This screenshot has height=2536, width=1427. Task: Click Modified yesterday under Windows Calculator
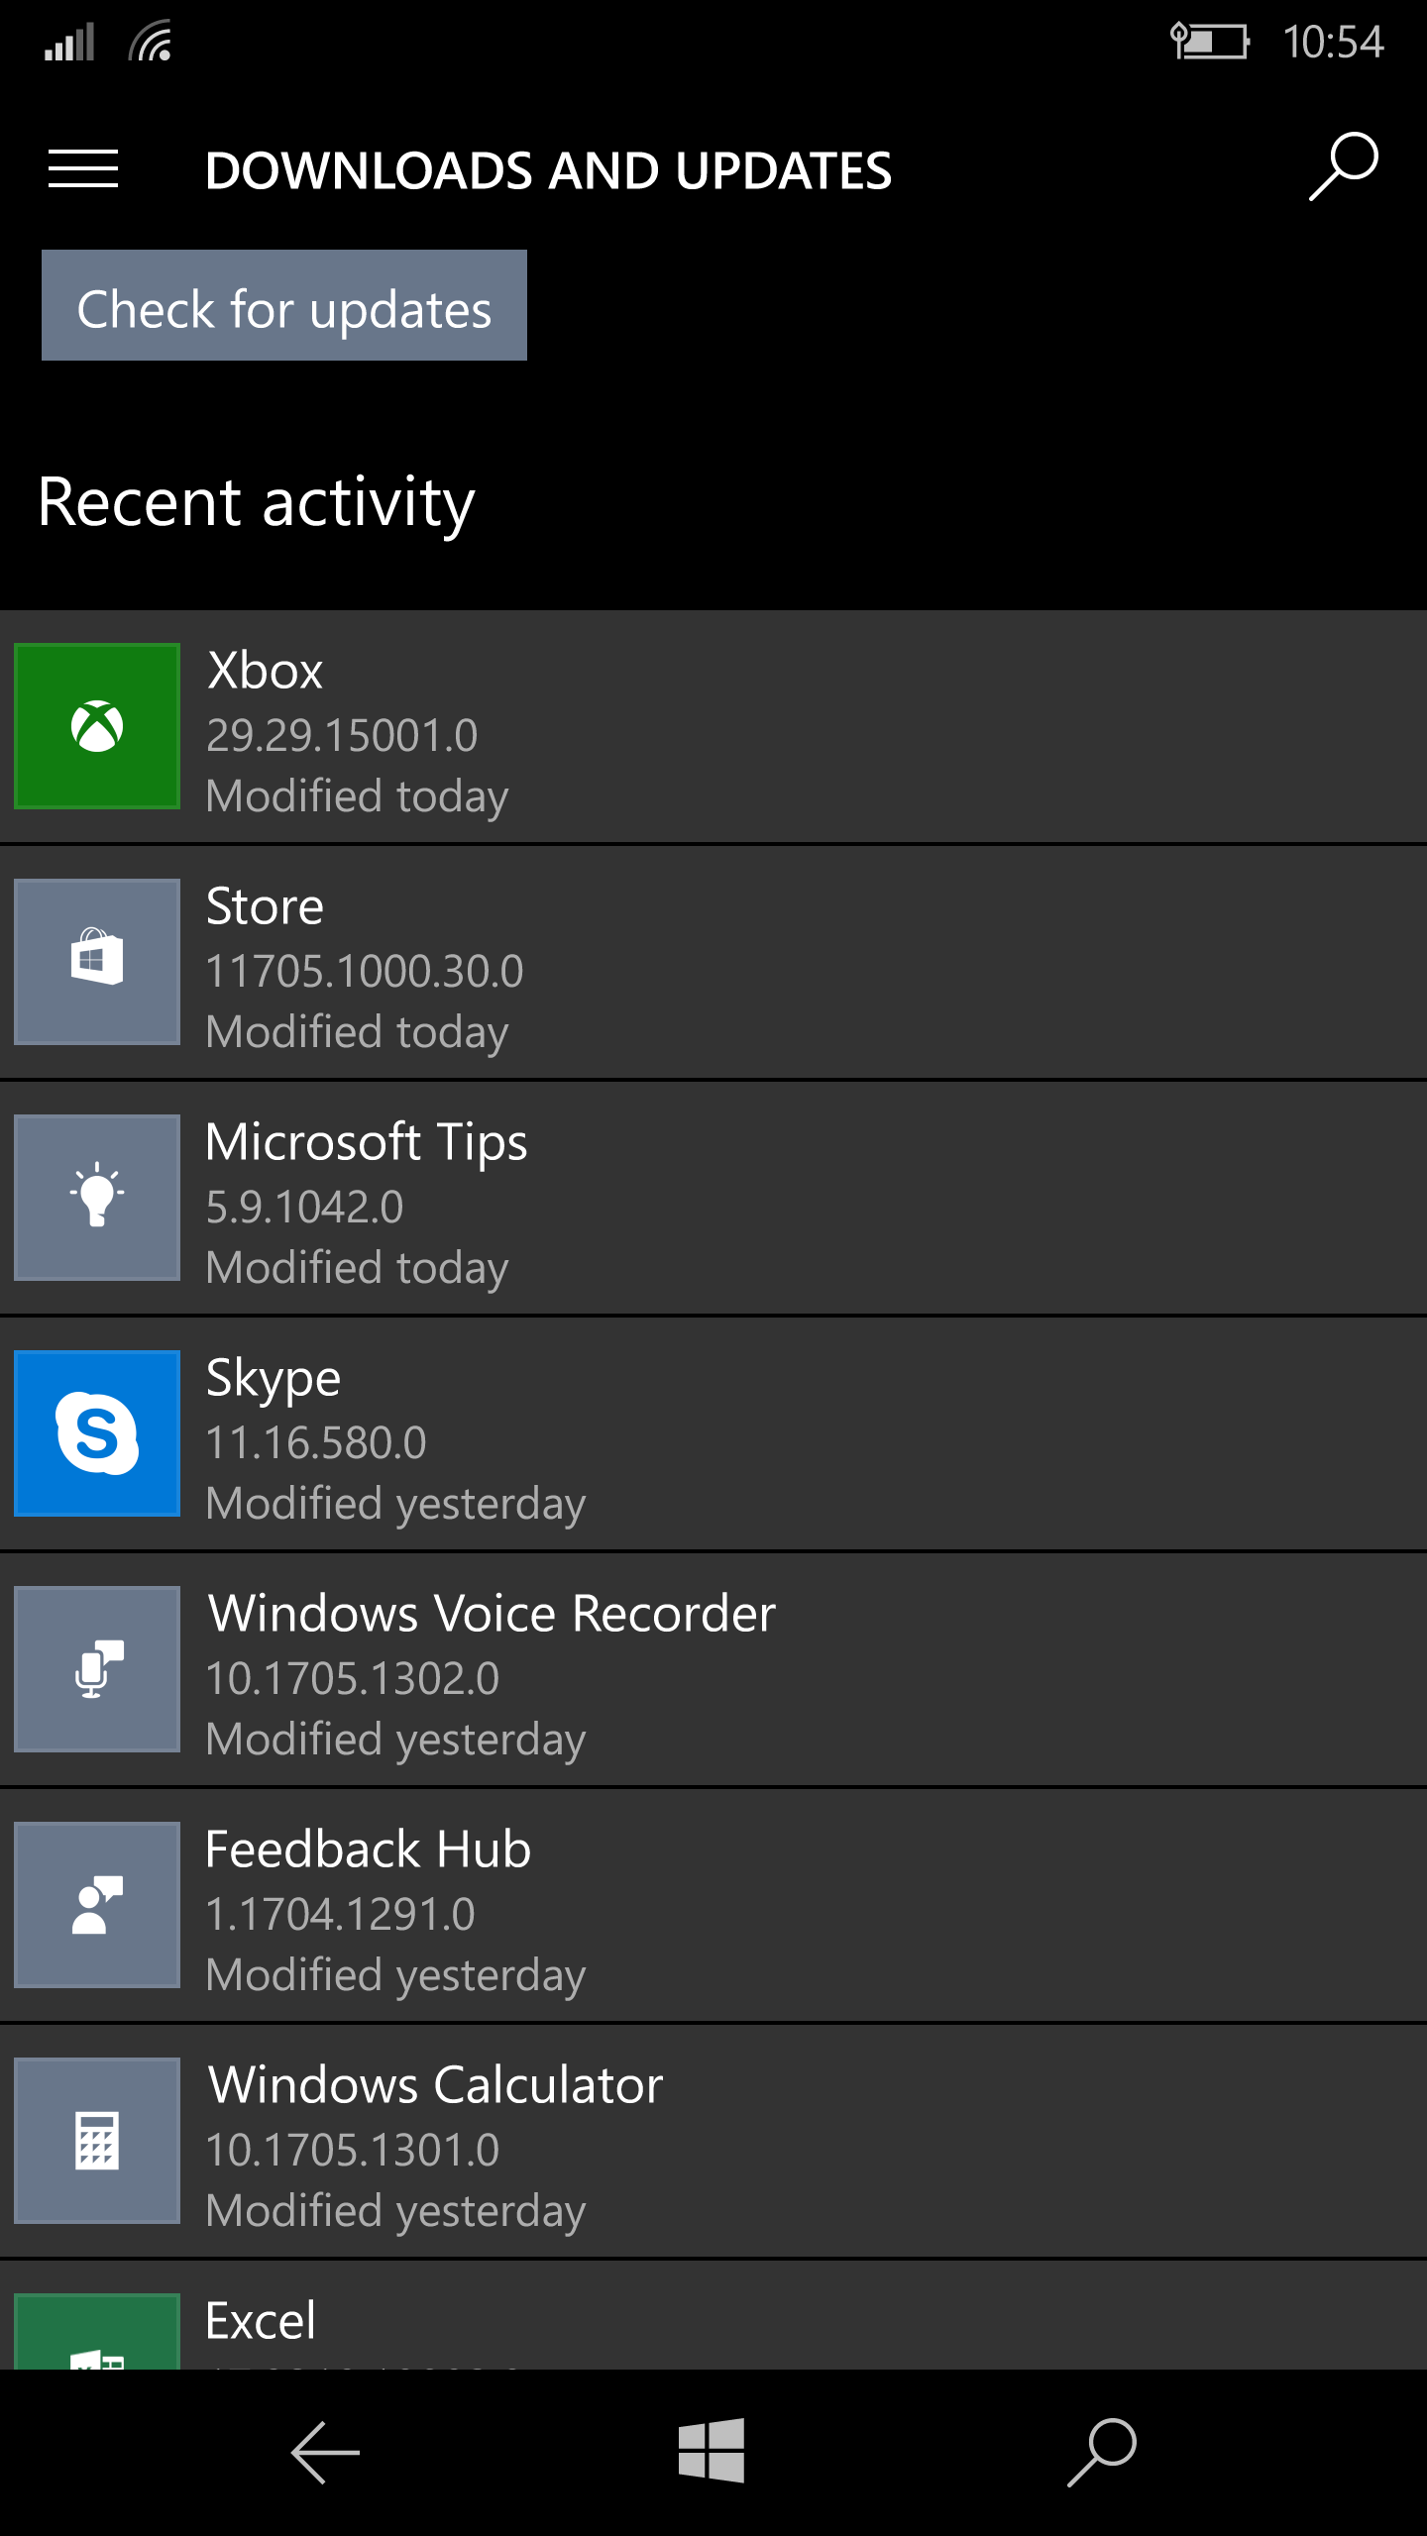point(396,2211)
